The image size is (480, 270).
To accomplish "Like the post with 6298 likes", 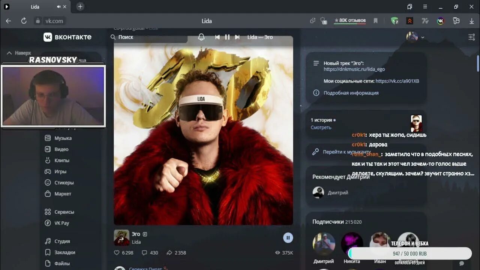I will coord(124,253).
